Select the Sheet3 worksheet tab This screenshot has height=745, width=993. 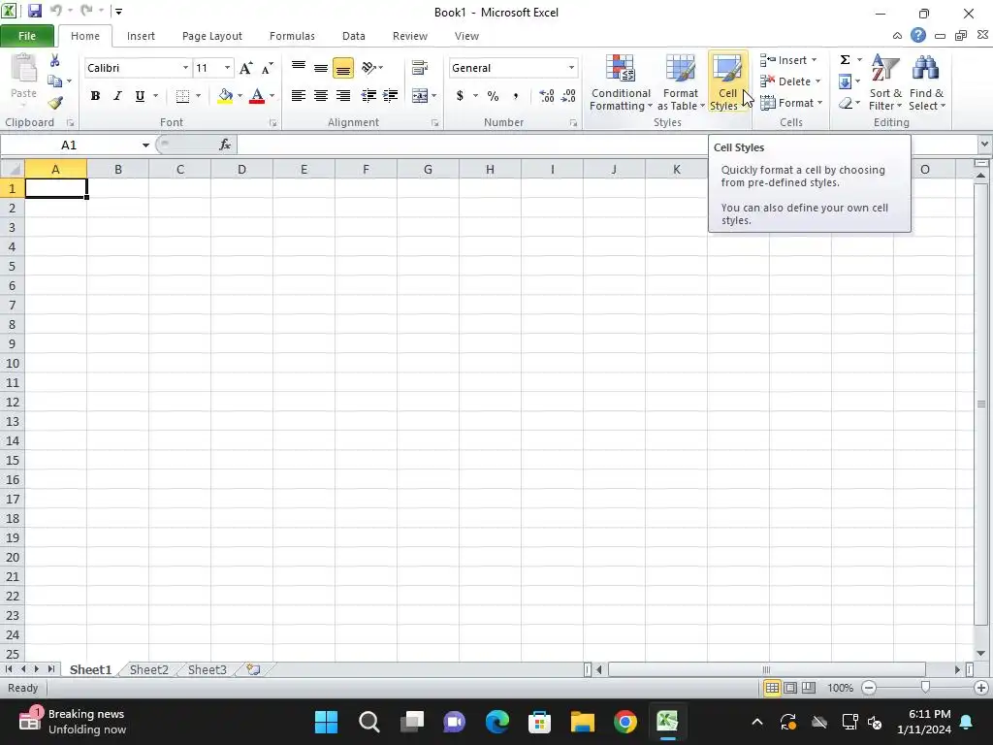pyautogui.click(x=208, y=669)
